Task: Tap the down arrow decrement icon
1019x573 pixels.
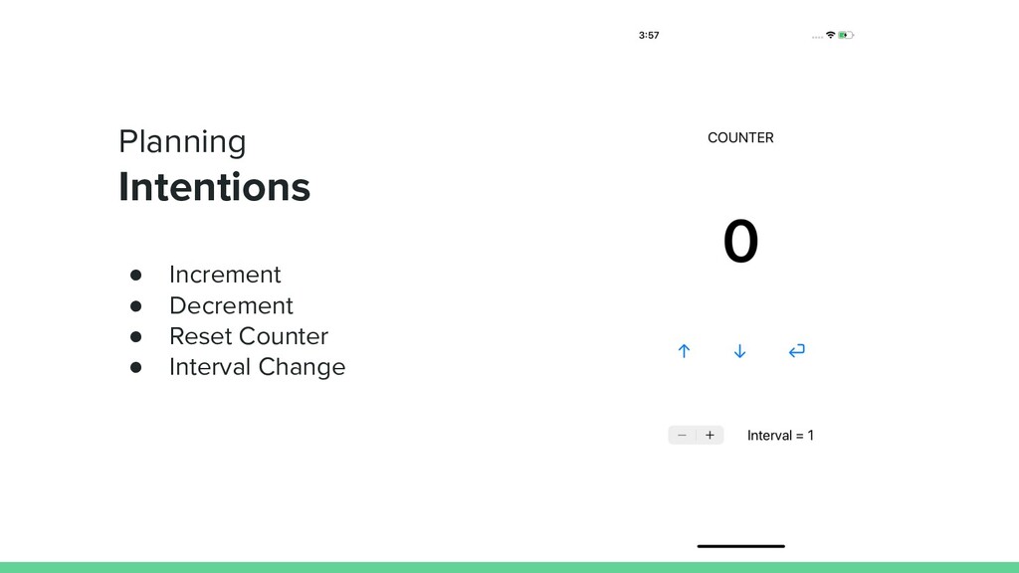Action: click(739, 351)
